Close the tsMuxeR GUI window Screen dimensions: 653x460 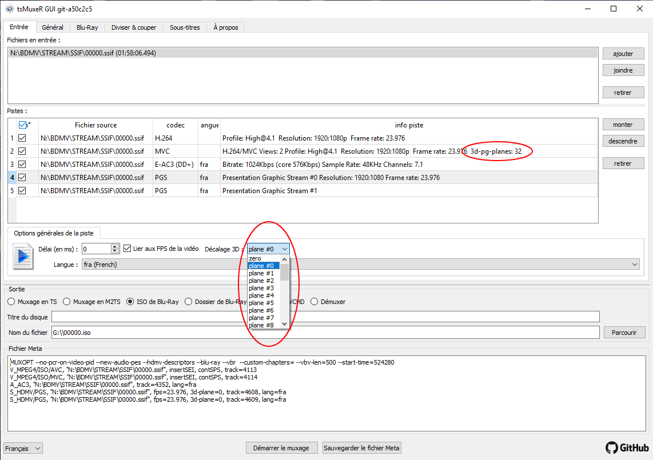coord(640,9)
